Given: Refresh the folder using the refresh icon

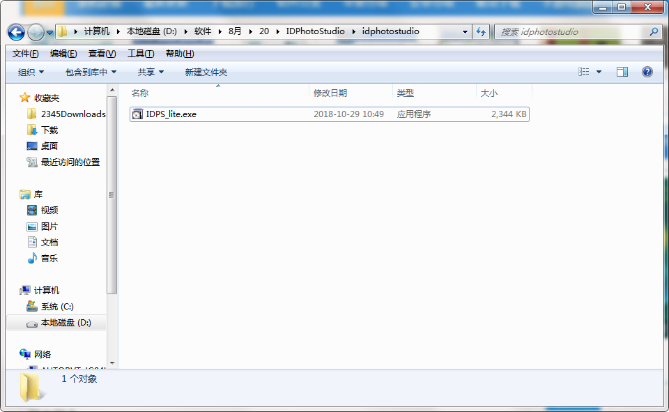Looking at the screenshot, I should (x=482, y=31).
